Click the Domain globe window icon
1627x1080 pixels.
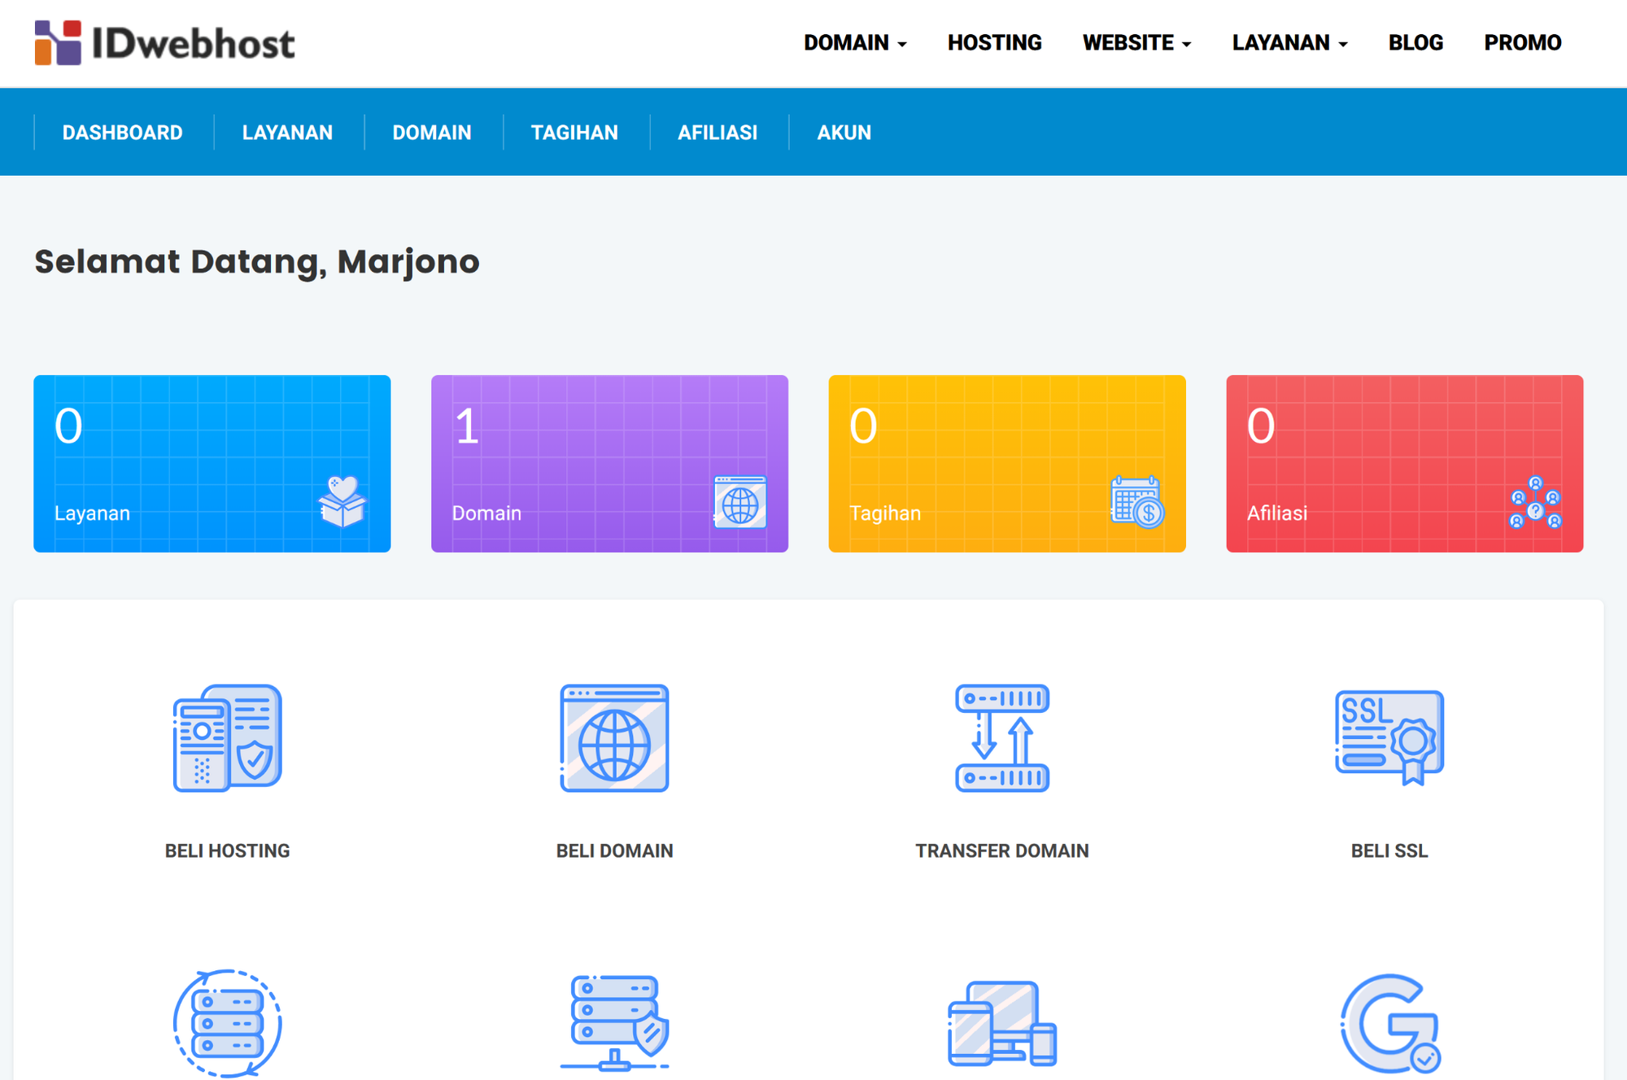739,502
